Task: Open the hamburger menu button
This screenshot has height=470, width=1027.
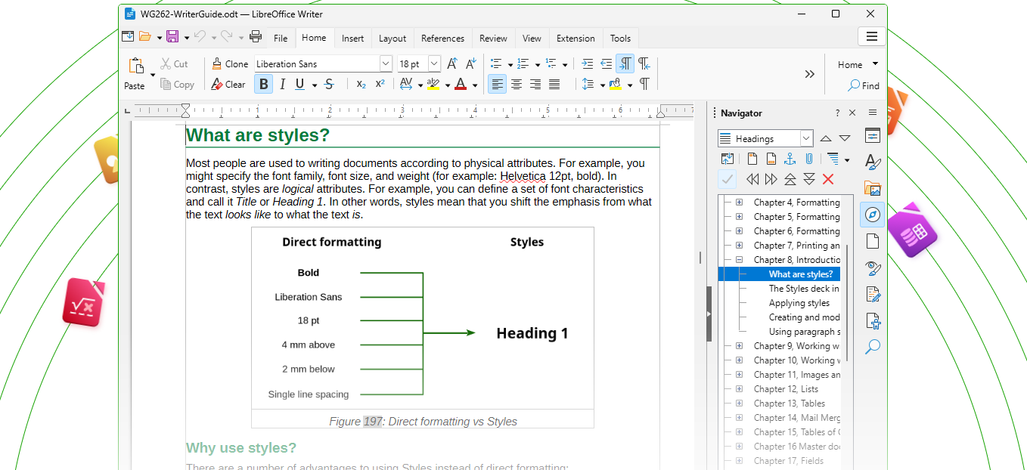Action: coord(871,36)
